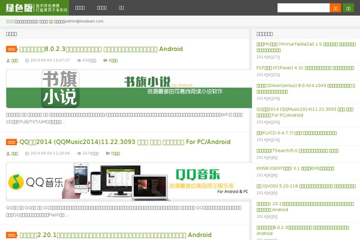Open post QQ2014 (QQMusic2014)11.22.3093 For PC/Android
The width and height of the screenshot is (360, 240).
pos(125,142)
